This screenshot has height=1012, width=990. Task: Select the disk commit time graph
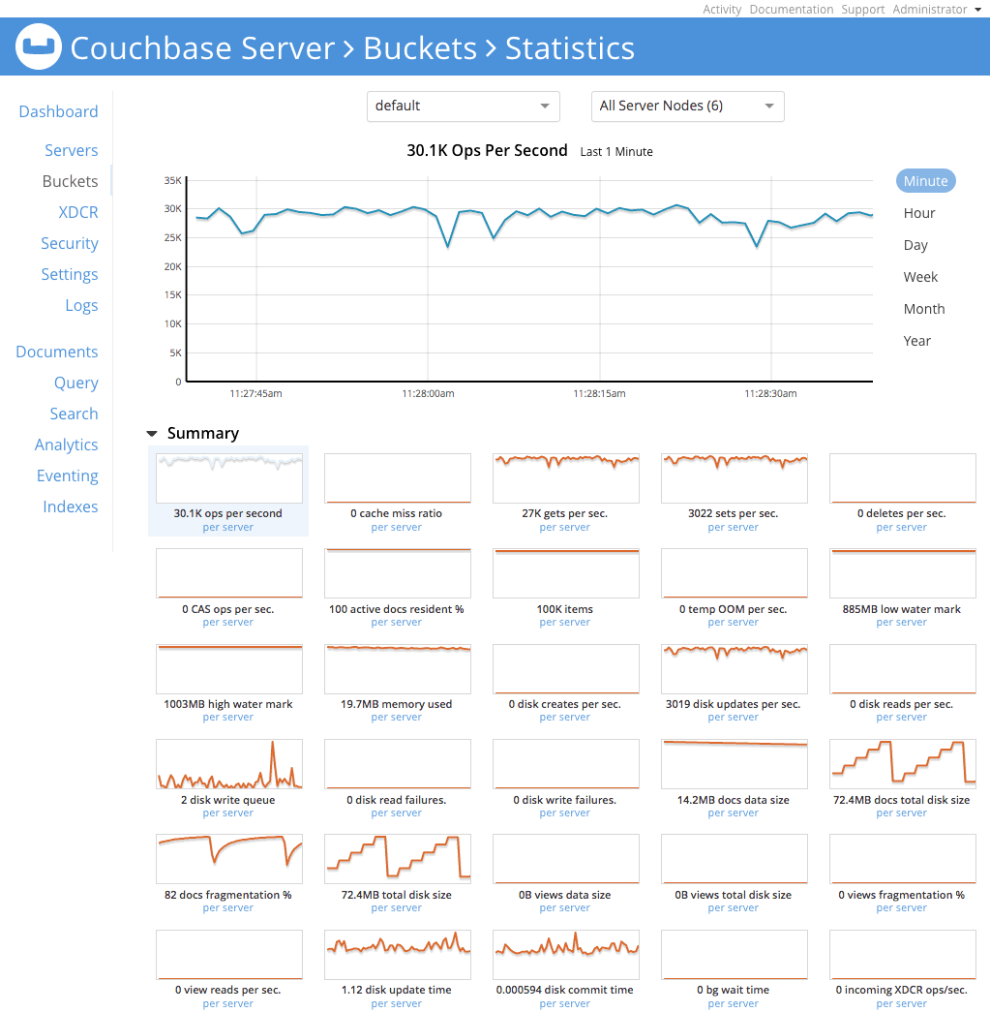coord(565,955)
